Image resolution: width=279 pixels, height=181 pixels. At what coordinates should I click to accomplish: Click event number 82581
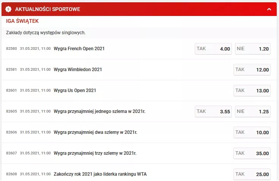[x=11, y=69]
